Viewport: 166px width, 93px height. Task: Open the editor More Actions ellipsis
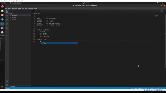tap(164, 11)
